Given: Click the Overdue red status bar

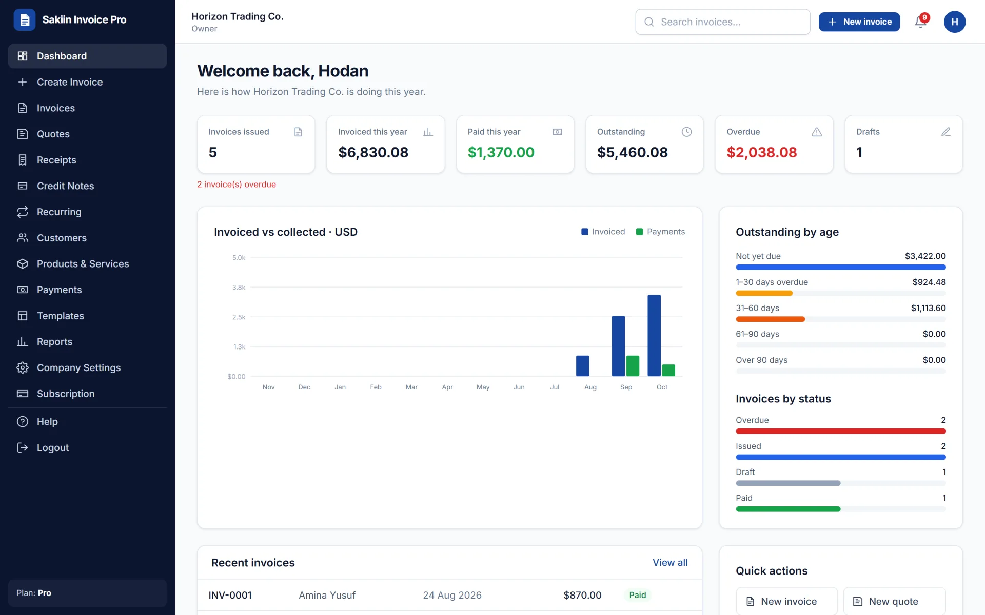Looking at the screenshot, I should coord(840,431).
